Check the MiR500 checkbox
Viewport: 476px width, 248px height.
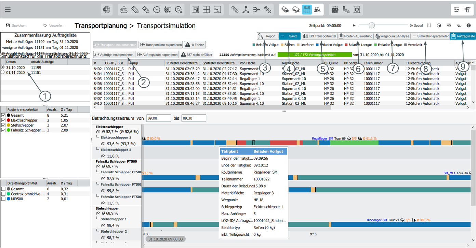pos(3,199)
